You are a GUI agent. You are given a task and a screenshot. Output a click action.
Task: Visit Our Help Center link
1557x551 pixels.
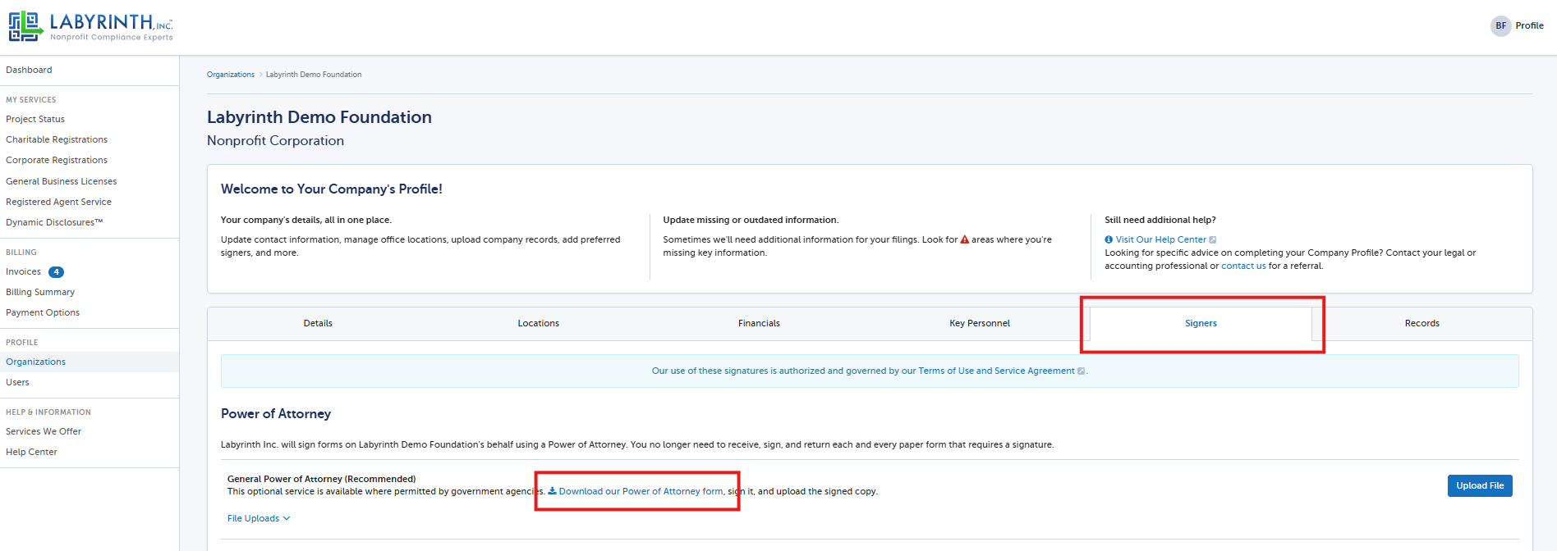(1160, 239)
